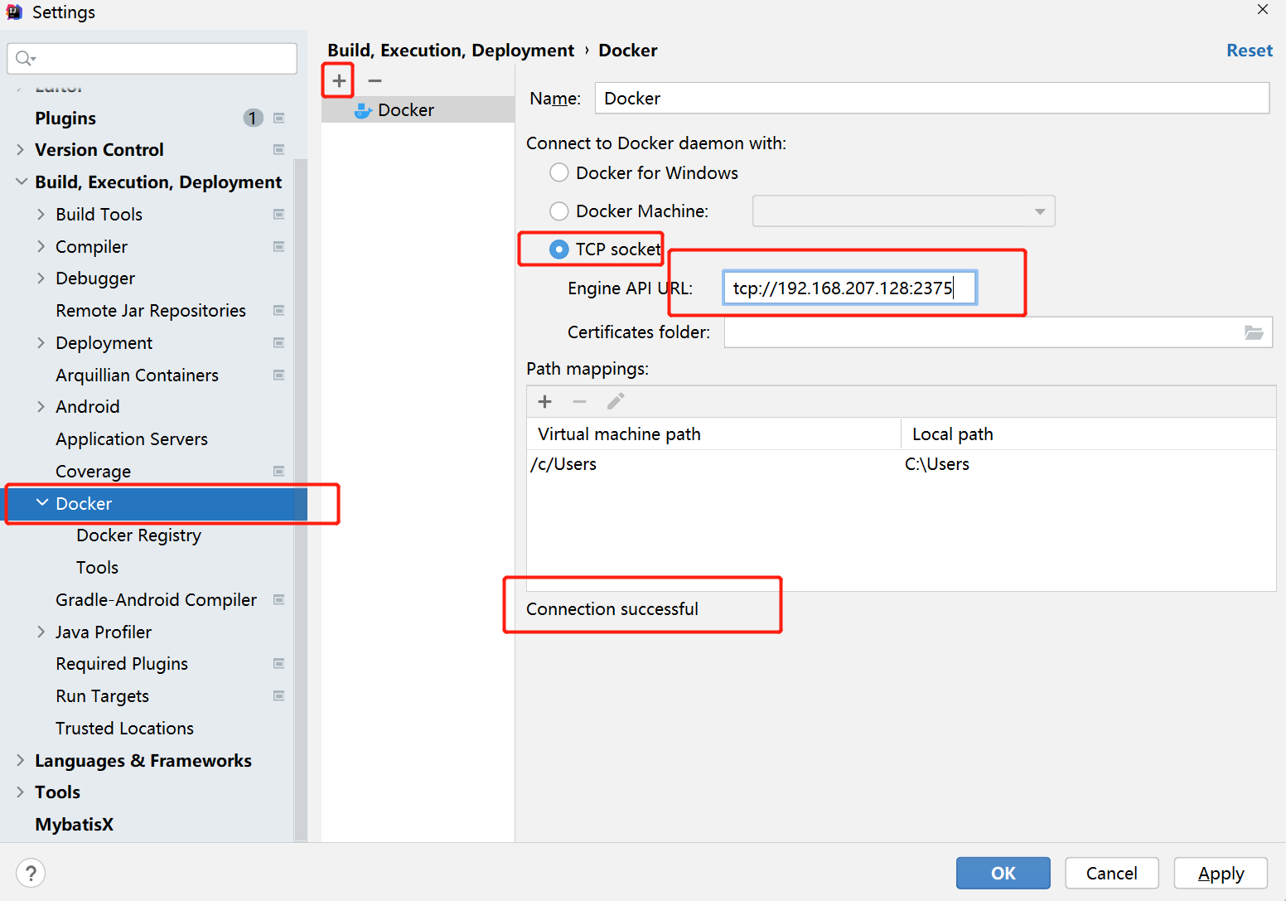This screenshot has width=1286, height=901.
Task: Expand Build Tools node
Action: point(41,215)
